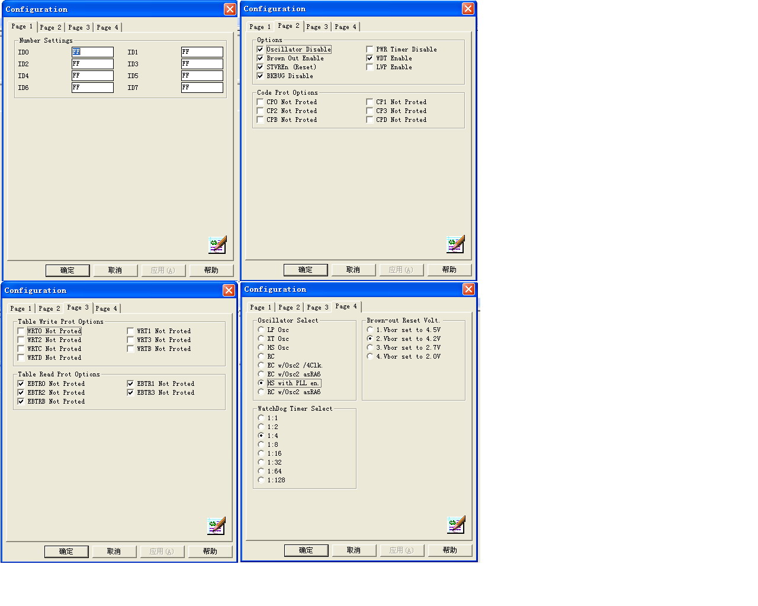Switch to Page 3 tab in Number Settings window
The image size is (758, 606).
pos(79,27)
